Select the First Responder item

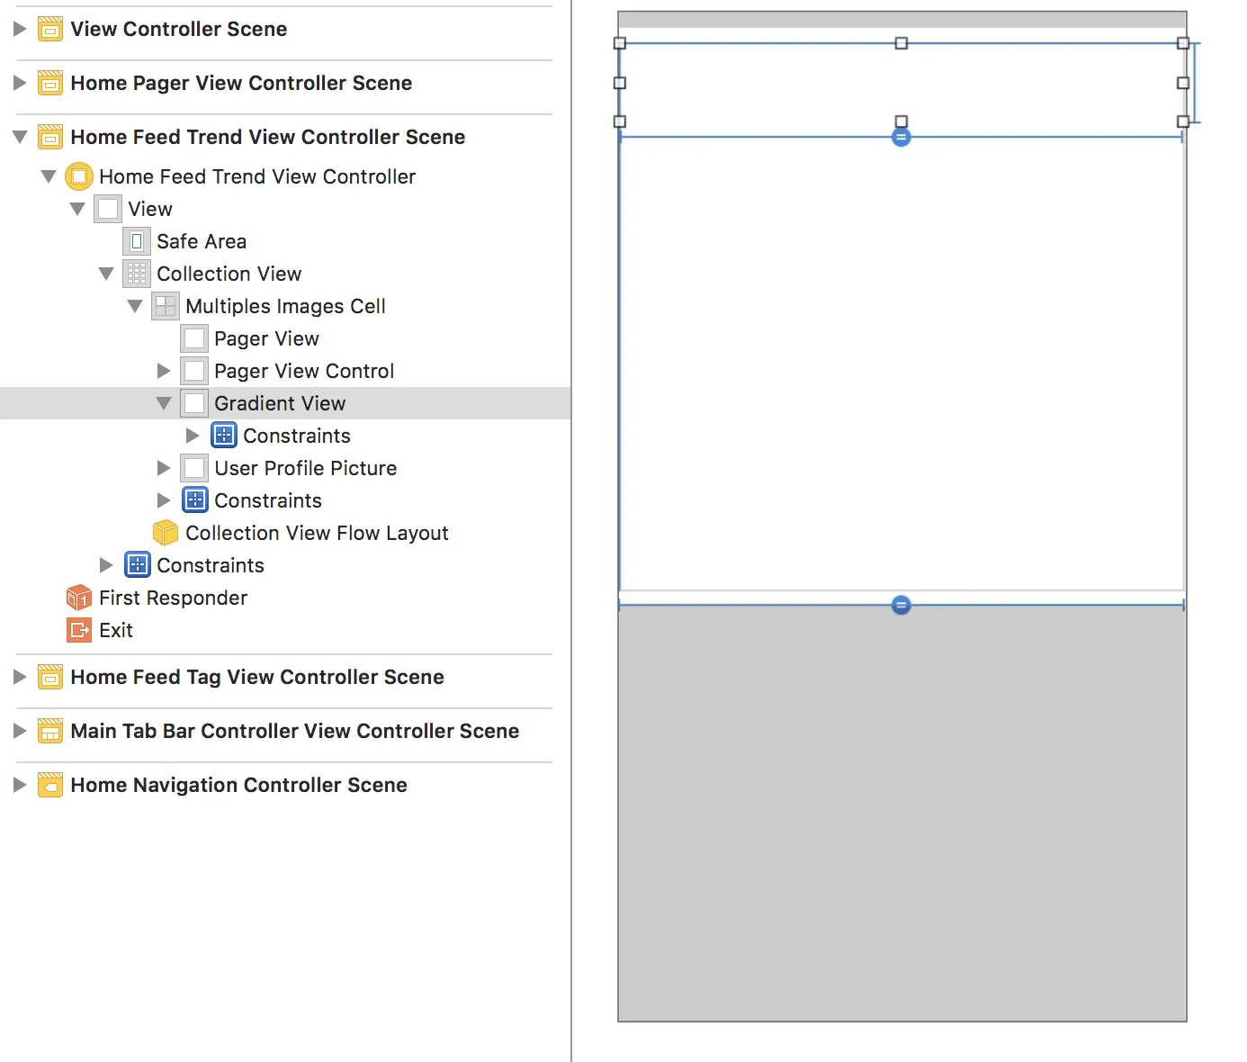(x=285, y=598)
